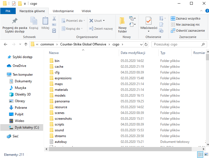
Task: Go up one folder level arrow
Action: tap(26, 44)
